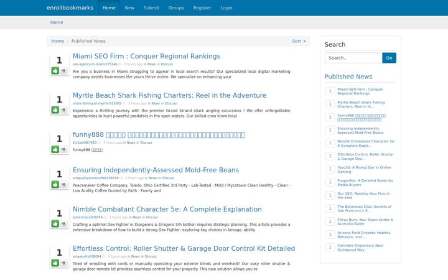Image resolution: width=448 pixels, height=280 pixels.
Task: Open sidebar link Nimble Combatant Character 5e
Action: tap(366, 144)
